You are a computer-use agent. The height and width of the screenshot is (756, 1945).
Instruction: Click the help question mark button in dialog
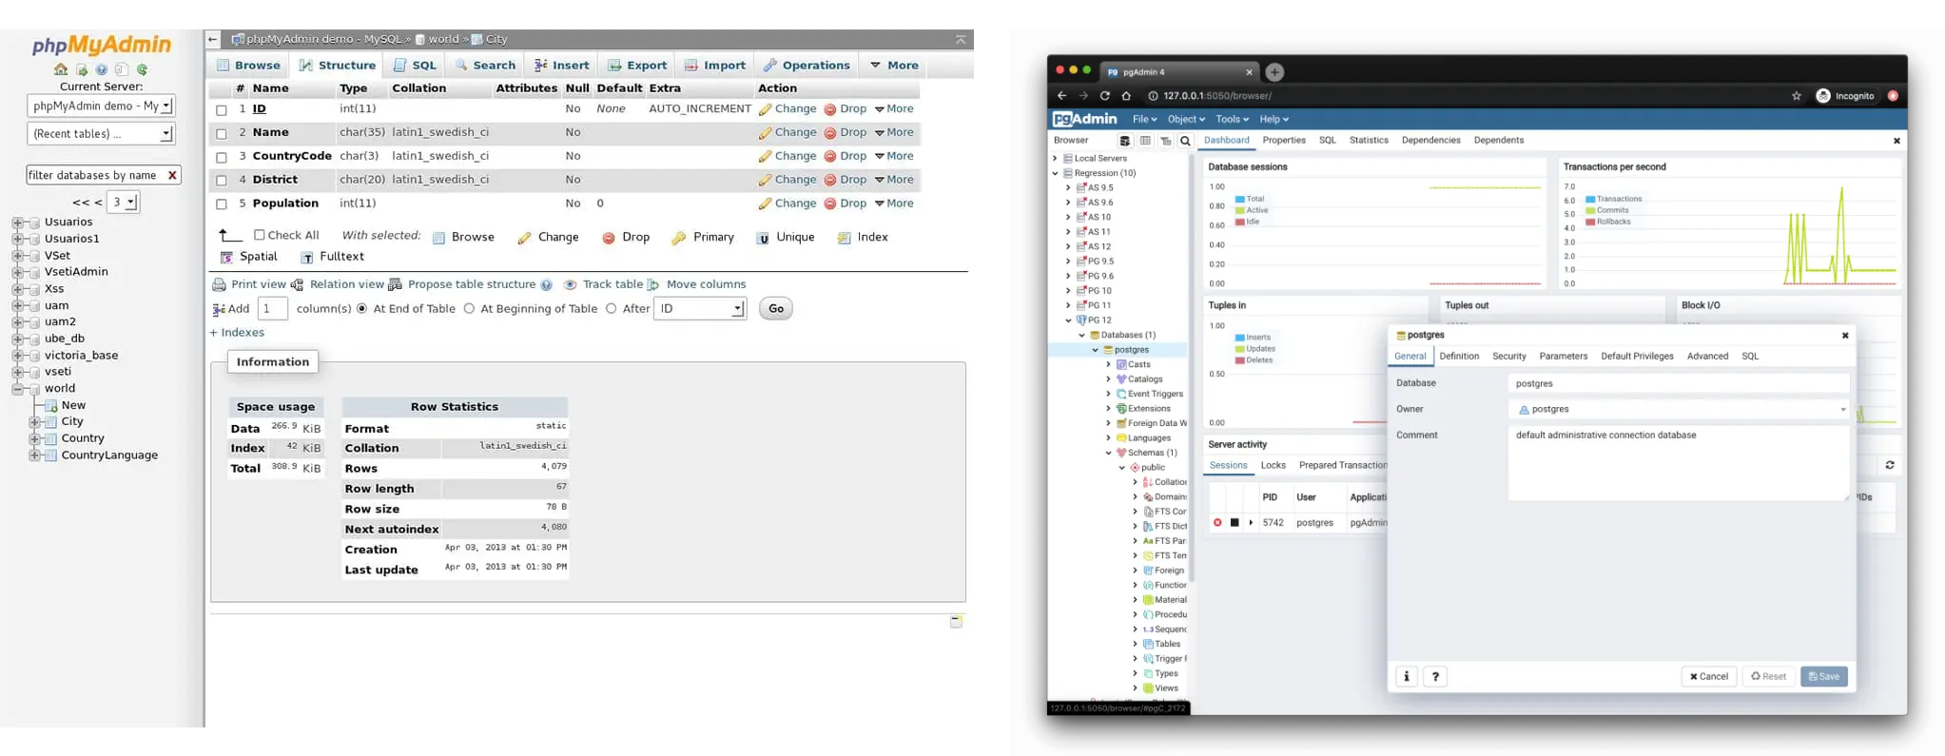coord(1435,676)
